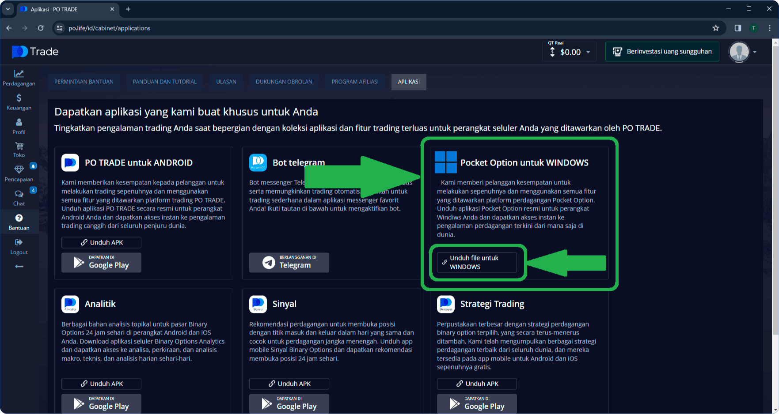Switch to Ulasan tab
This screenshot has height=414, width=779.
[226, 82]
